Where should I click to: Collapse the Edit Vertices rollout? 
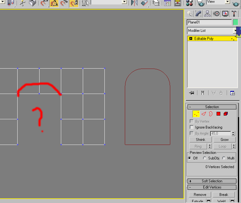(212, 187)
